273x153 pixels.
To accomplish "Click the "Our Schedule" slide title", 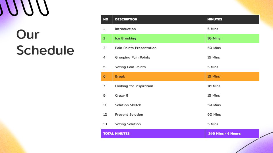I will pos(45,42).
